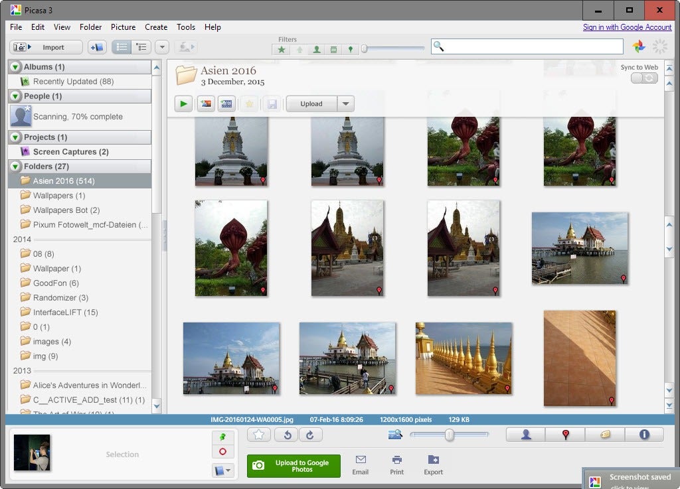Collapse the Albums section
Viewport: 680px width, 489px height.
pyautogui.click(x=15, y=66)
